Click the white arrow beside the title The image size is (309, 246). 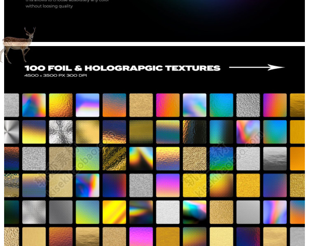point(257,67)
